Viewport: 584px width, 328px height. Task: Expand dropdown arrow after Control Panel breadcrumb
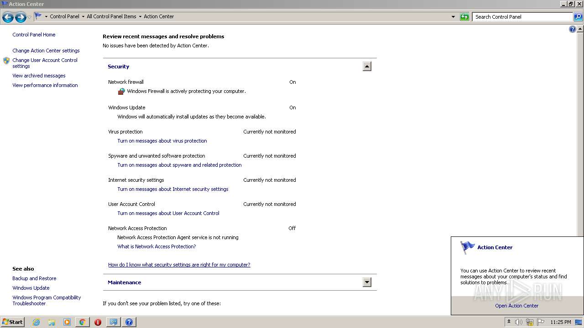point(83,17)
